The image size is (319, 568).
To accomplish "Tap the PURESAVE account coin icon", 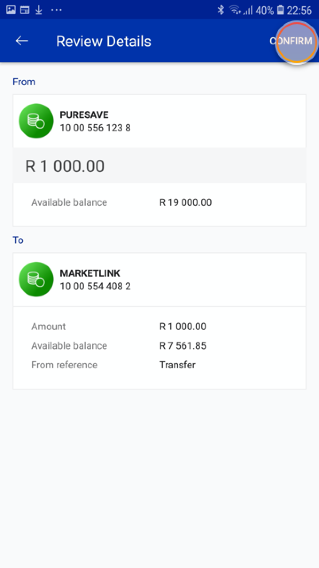I will tap(36, 121).
